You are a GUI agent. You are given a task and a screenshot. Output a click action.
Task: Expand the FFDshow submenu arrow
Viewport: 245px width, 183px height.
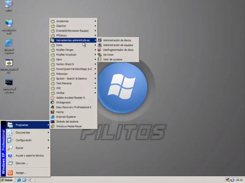(95, 35)
